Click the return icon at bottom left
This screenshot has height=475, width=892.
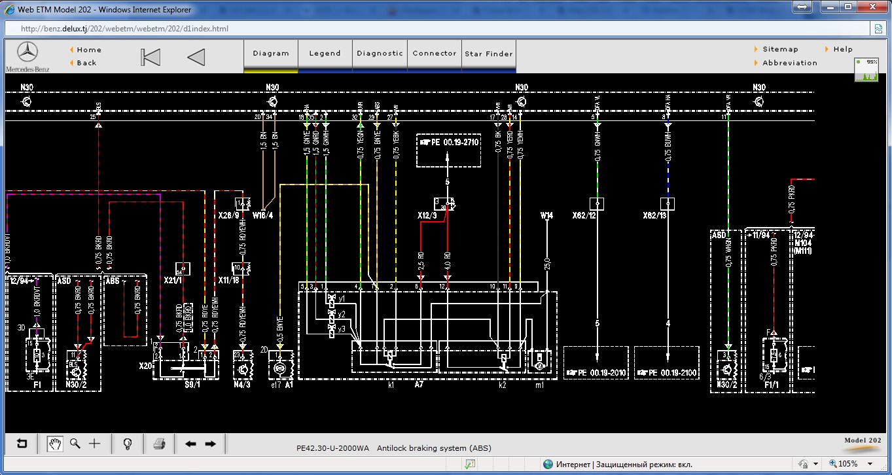[22, 444]
